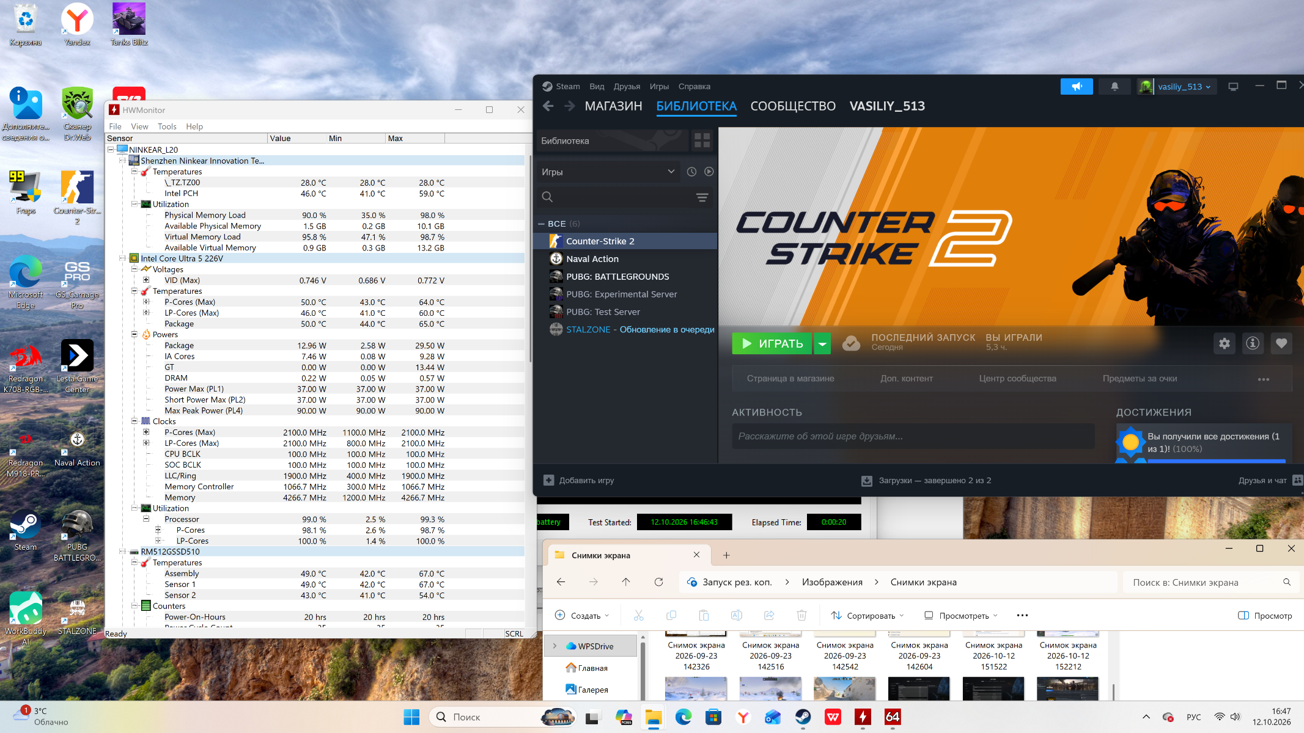This screenshot has width=1304, height=733.
Task: Switch to МАГАЗИН tab in Steam
Action: [x=613, y=106]
